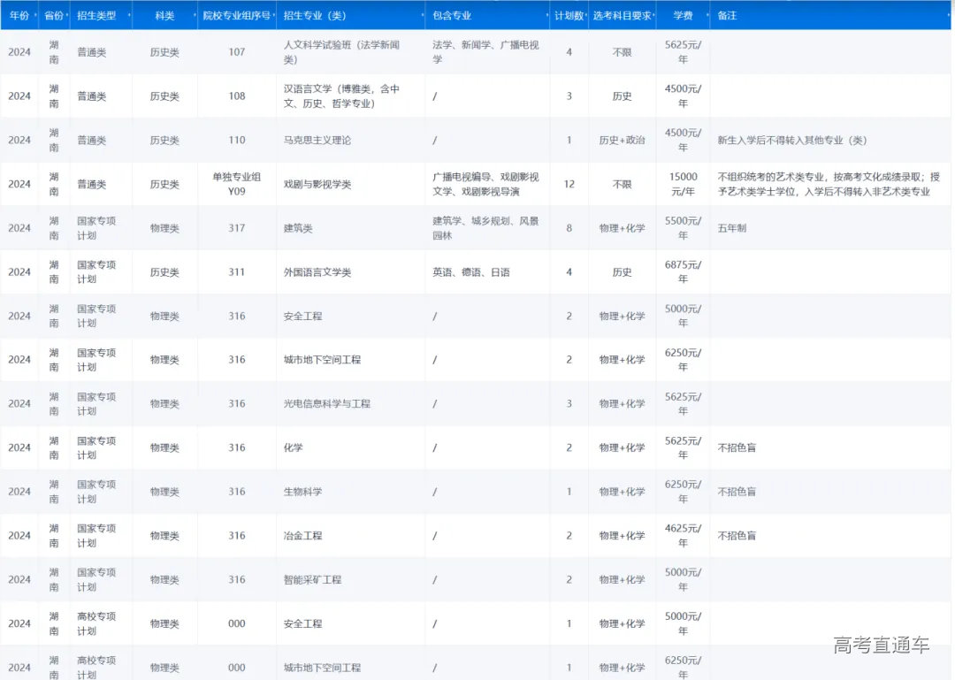The height and width of the screenshot is (680, 955).
Task: Click the sort arrow on 招生专业（类）header
Action: (x=424, y=15)
